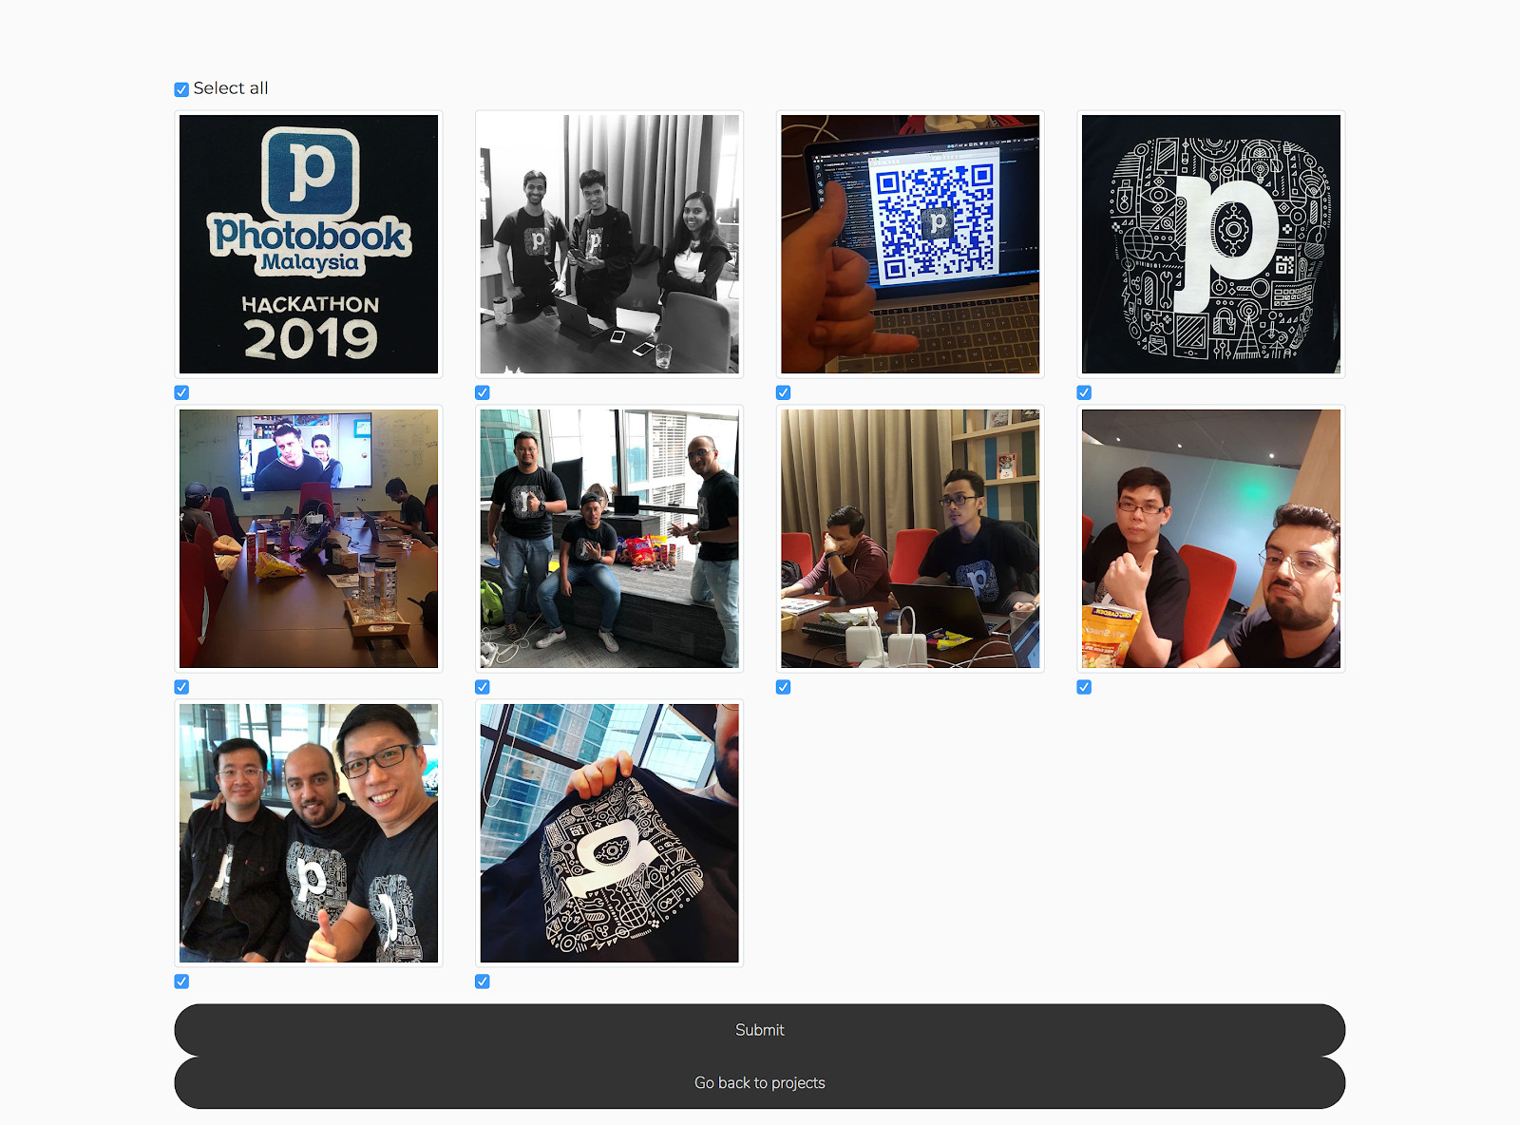Image resolution: width=1520 pixels, height=1125 pixels.
Task: Uncheck the box under Photobook Hackathon 2019 image
Action: [x=181, y=392]
